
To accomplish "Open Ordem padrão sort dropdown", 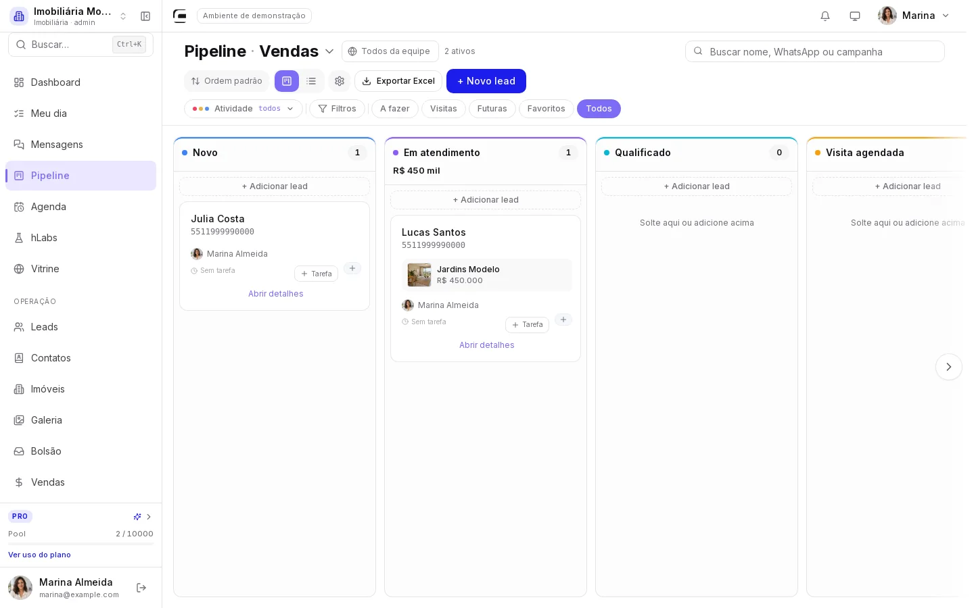I will 227,81.
